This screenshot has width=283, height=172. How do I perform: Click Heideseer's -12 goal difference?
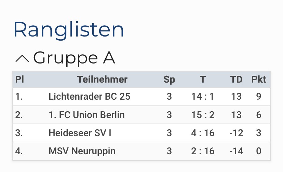236,133
